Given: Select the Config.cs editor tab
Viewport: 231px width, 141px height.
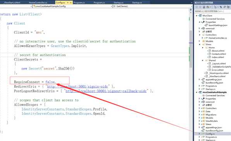Looking at the screenshot, I should point(60,2).
